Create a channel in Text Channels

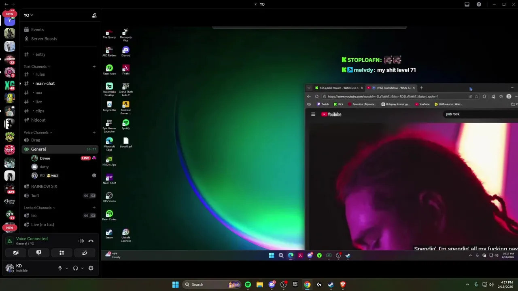[x=94, y=67]
